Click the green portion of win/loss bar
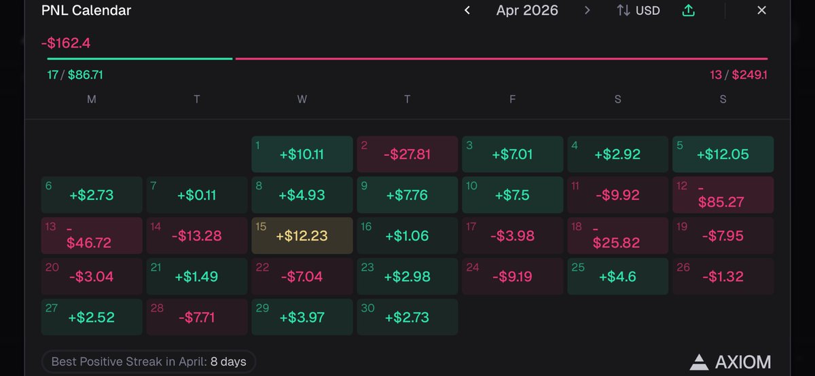 point(140,59)
